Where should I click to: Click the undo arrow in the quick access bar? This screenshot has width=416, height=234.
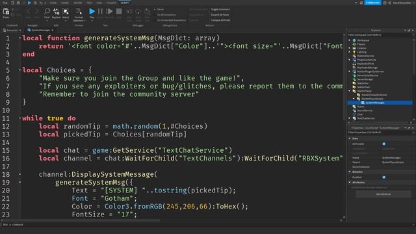pyautogui.click(x=40, y=3)
